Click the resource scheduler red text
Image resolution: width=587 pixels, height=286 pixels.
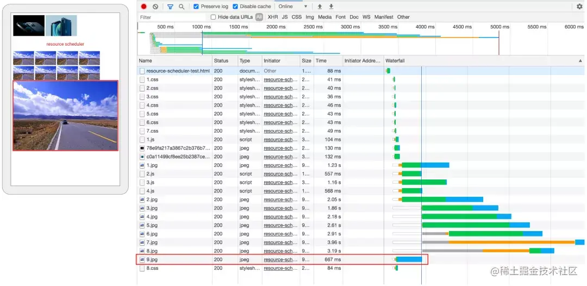click(66, 44)
